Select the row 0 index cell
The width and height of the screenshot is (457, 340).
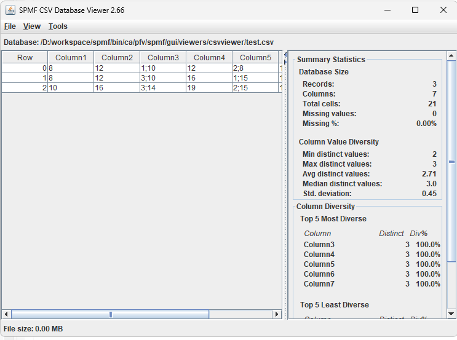click(25, 68)
